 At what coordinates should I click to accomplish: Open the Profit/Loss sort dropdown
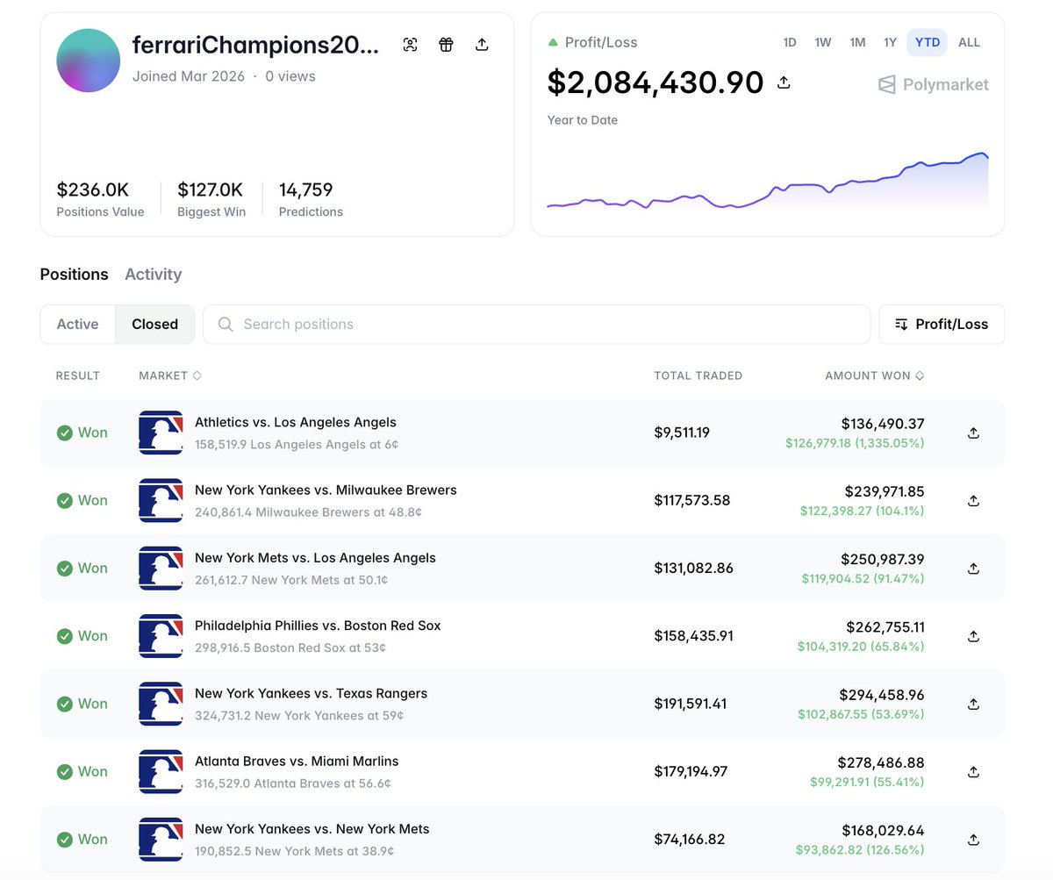(x=942, y=324)
